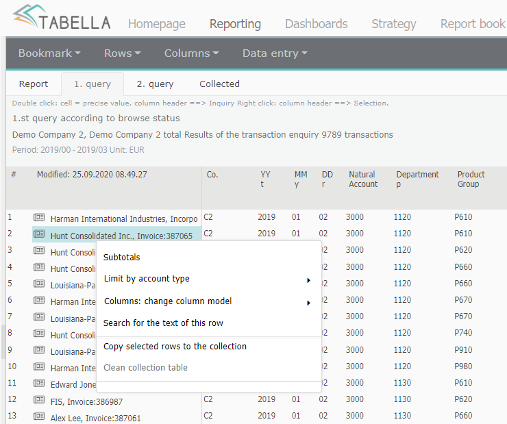This screenshot has width=507, height=424.
Task: Click the document icon beside Alex Lee invoice
Action: 39,416
